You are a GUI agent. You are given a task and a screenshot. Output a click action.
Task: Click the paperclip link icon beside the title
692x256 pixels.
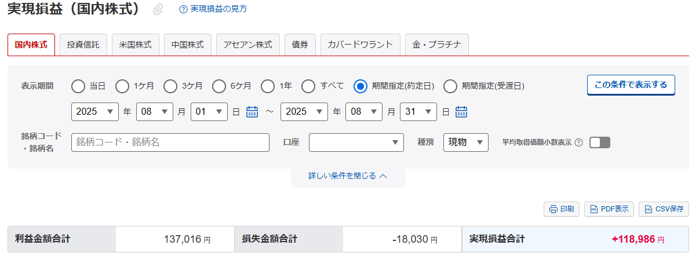158,9
